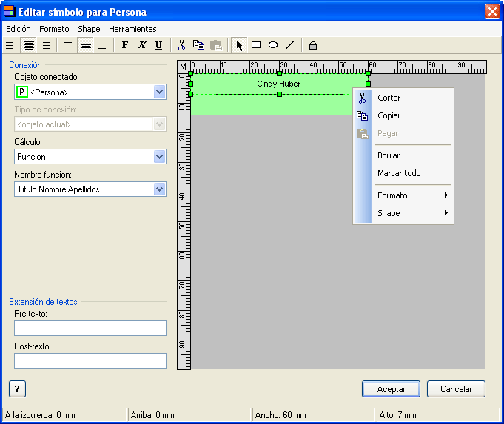Click the help question mark button
This screenshot has height=424, width=504.
[17, 389]
